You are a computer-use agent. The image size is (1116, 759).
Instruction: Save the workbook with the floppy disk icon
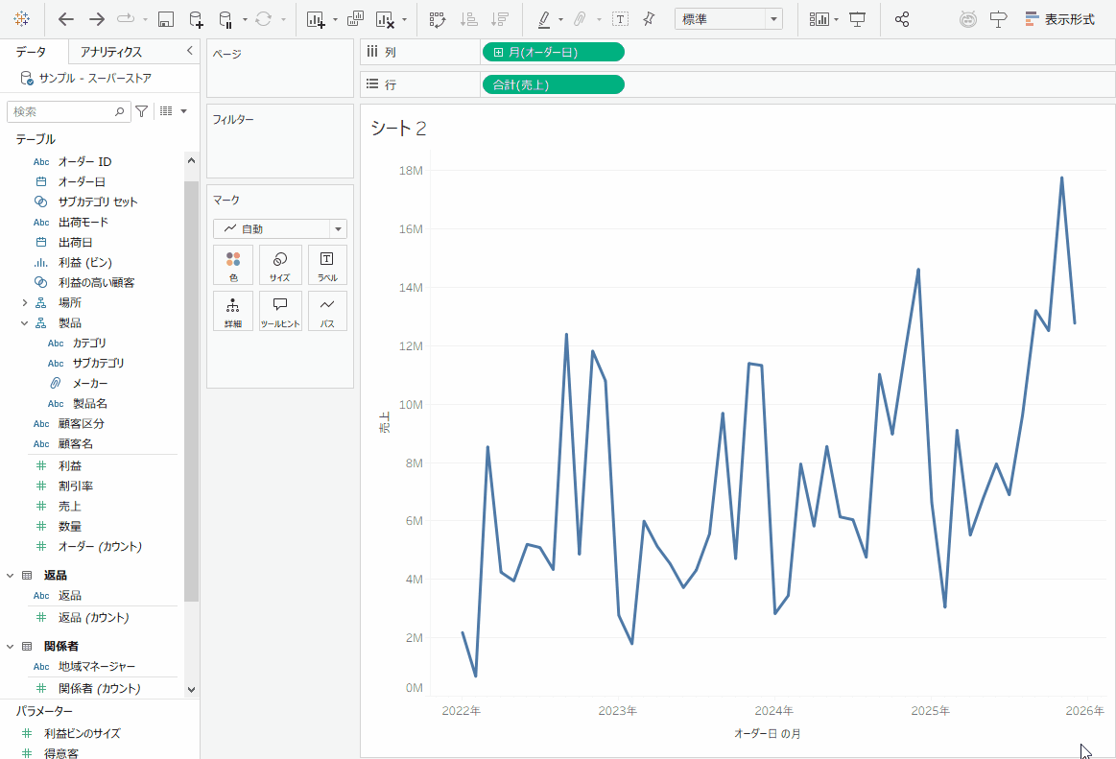tap(165, 19)
